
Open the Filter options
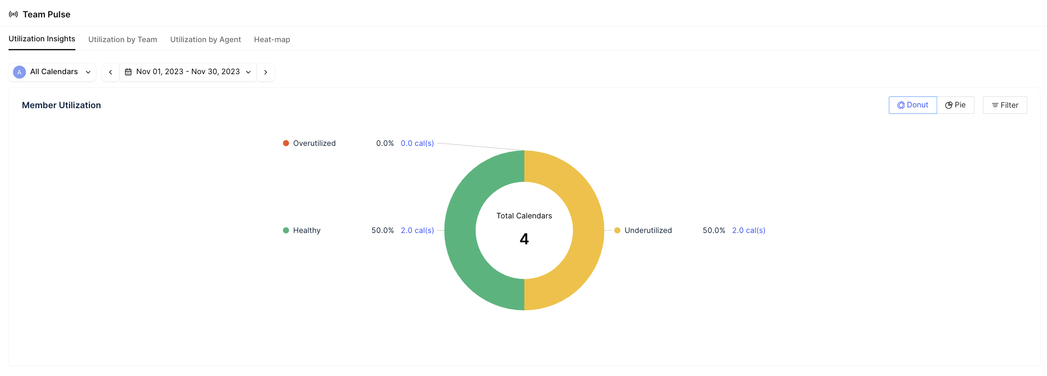click(x=1005, y=105)
